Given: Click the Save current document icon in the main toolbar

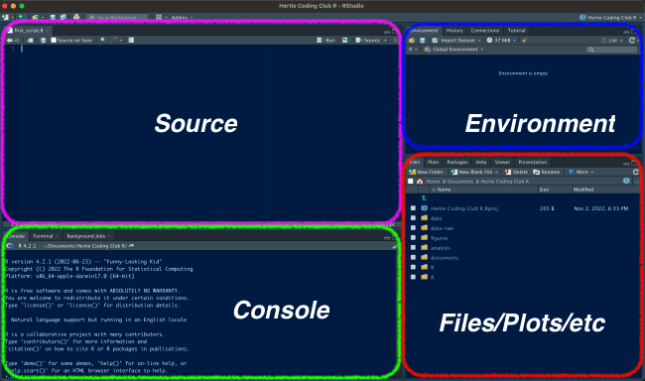Looking at the screenshot, I should (53, 17).
